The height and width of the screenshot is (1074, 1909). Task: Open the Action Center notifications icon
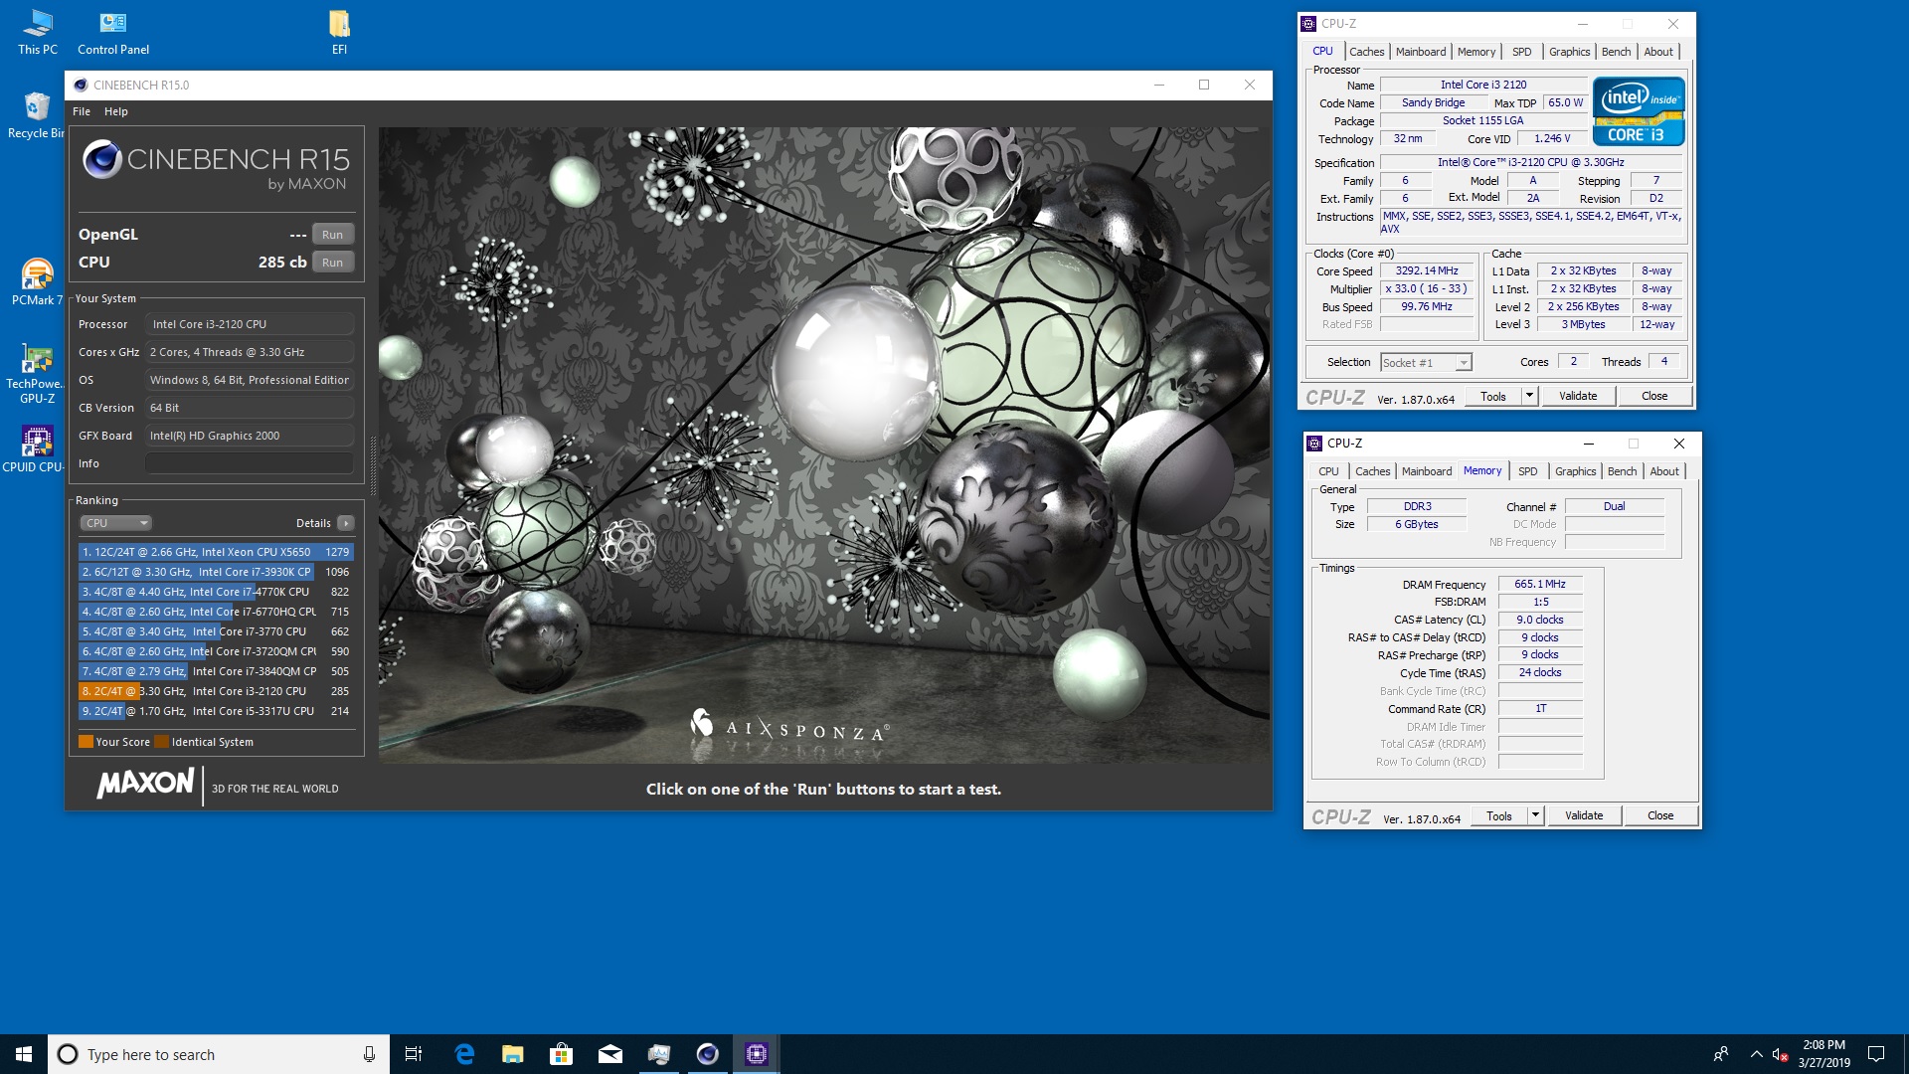(1876, 1054)
